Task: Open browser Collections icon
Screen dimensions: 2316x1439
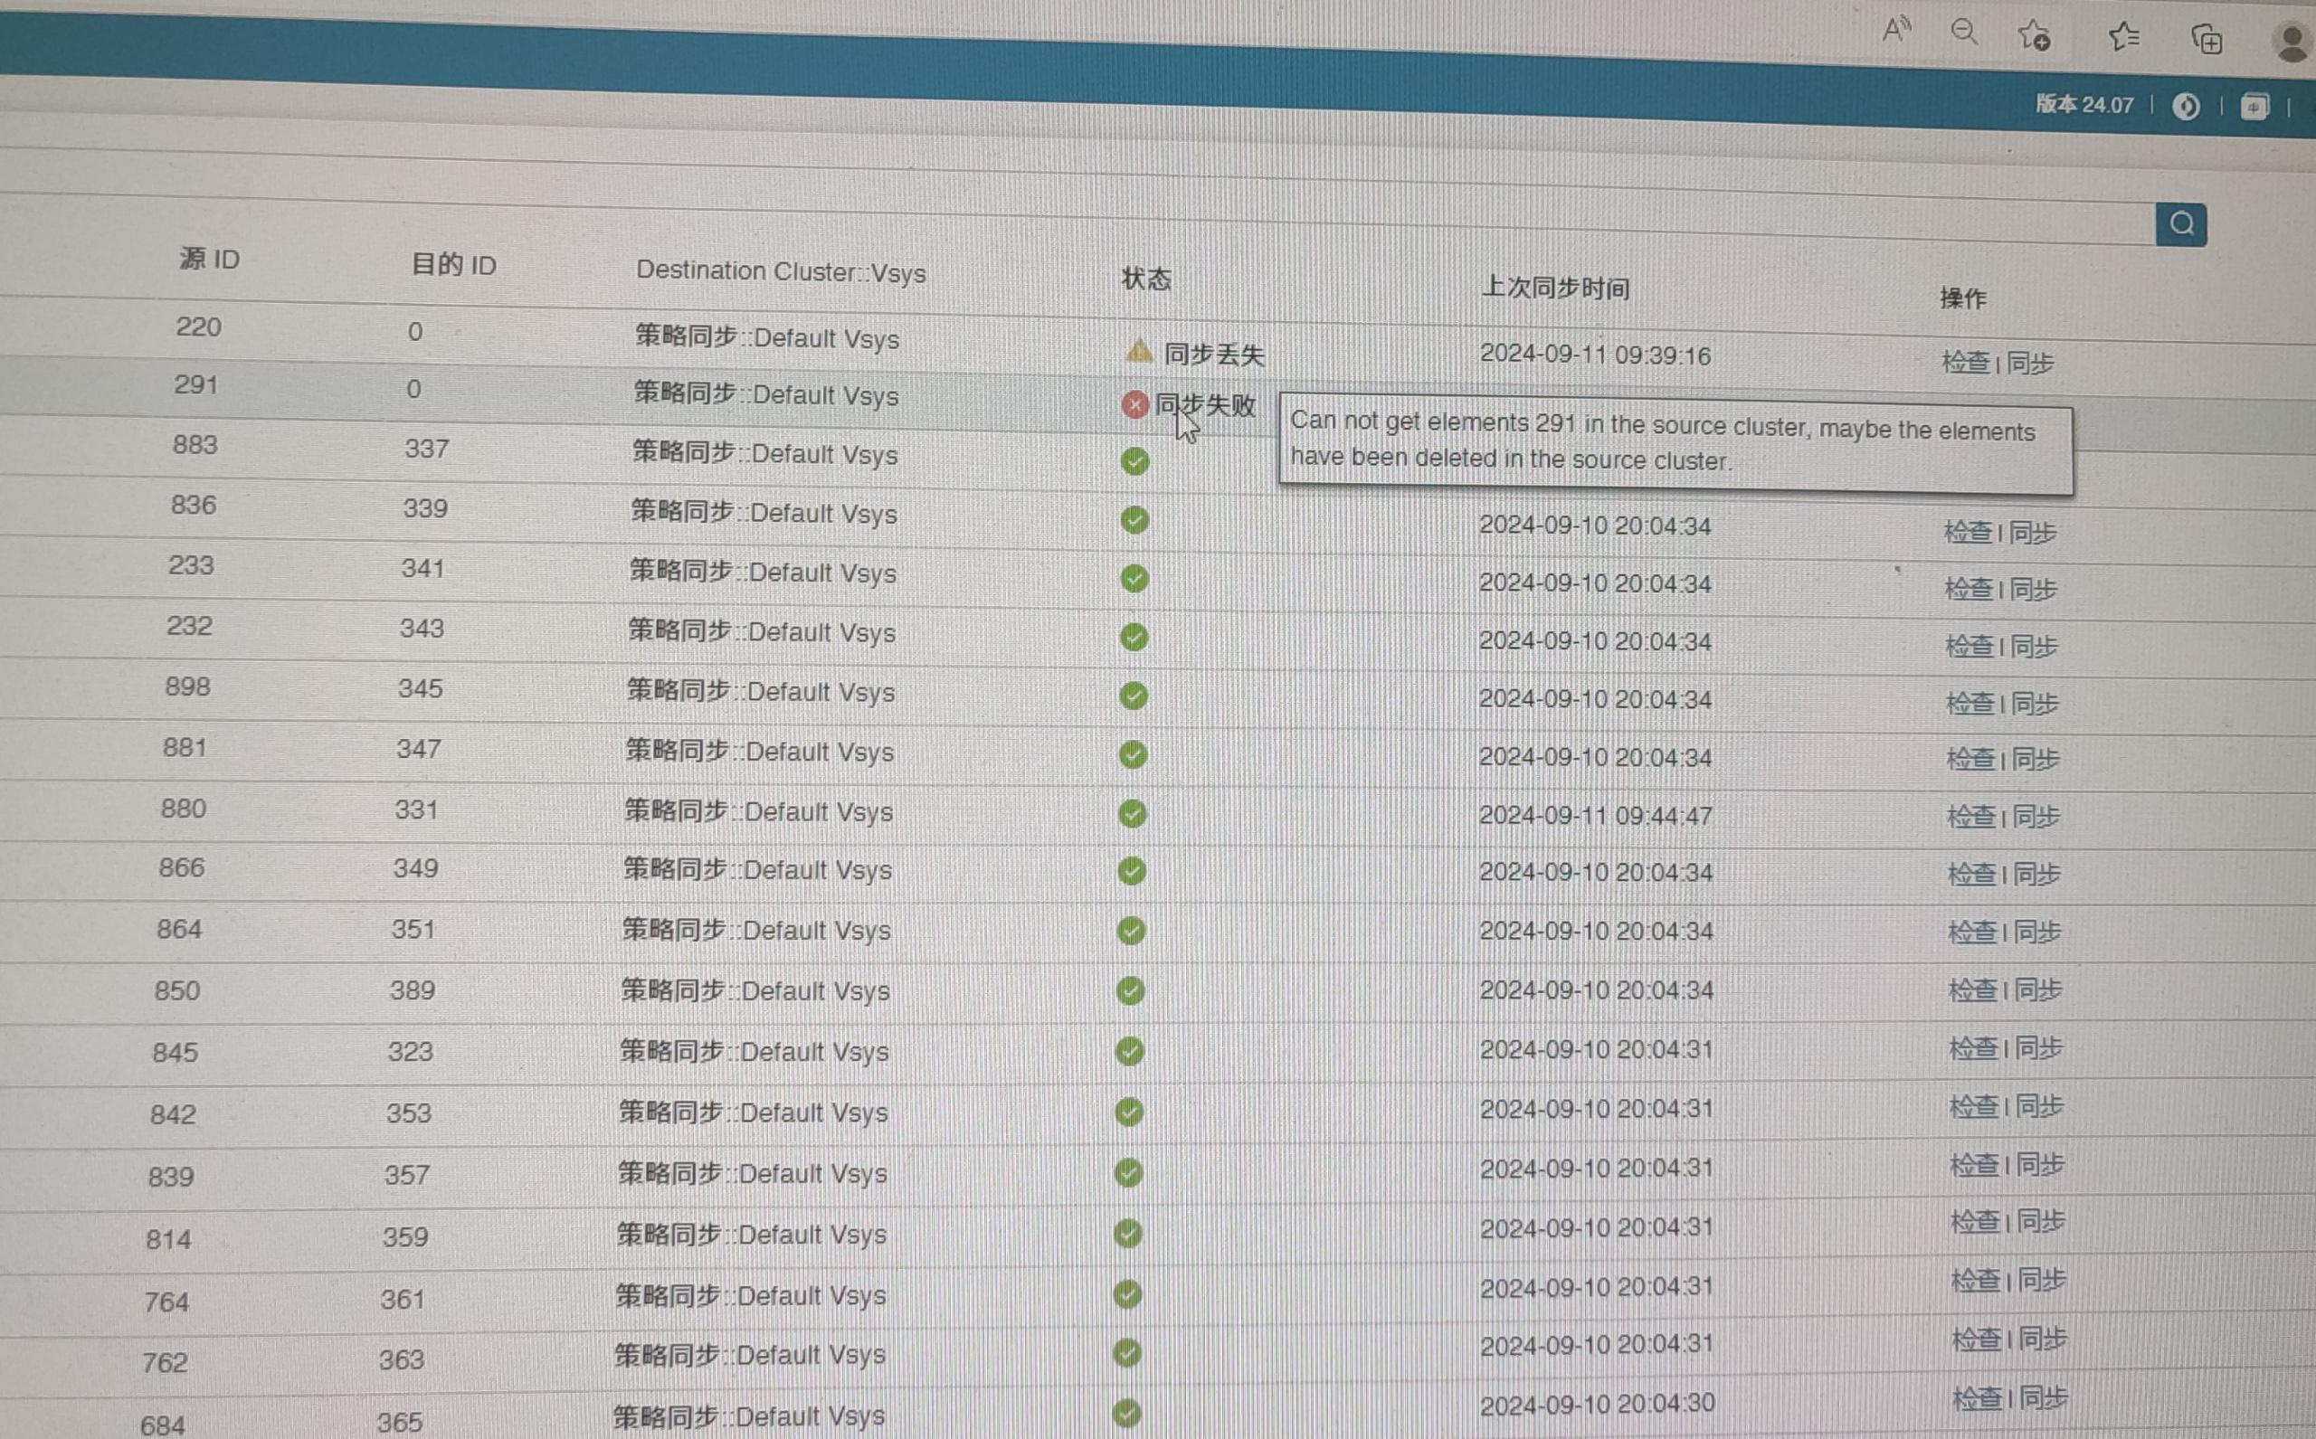Action: point(2207,41)
